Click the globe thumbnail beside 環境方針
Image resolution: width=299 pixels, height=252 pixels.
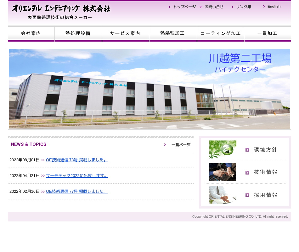(x=223, y=150)
